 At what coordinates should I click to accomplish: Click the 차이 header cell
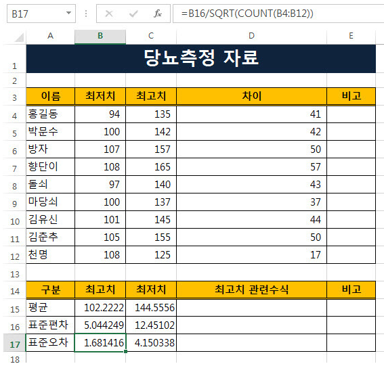251,96
